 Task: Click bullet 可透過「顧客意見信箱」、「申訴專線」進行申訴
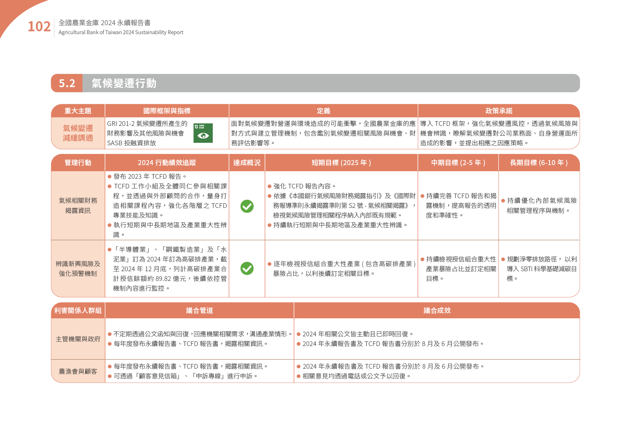[183, 376]
